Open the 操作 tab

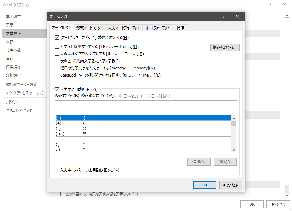coord(180,28)
